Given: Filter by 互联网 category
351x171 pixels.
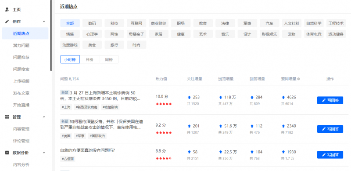Looking at the screenshot, I should click(x=136, y=23).
